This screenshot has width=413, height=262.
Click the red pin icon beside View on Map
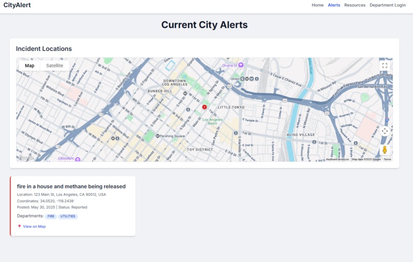[19, 226]
